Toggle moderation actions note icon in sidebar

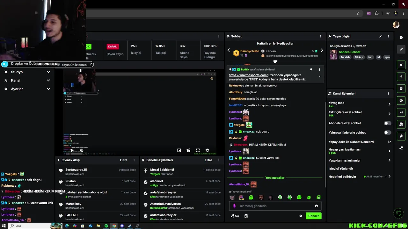[x=401, y=88]
